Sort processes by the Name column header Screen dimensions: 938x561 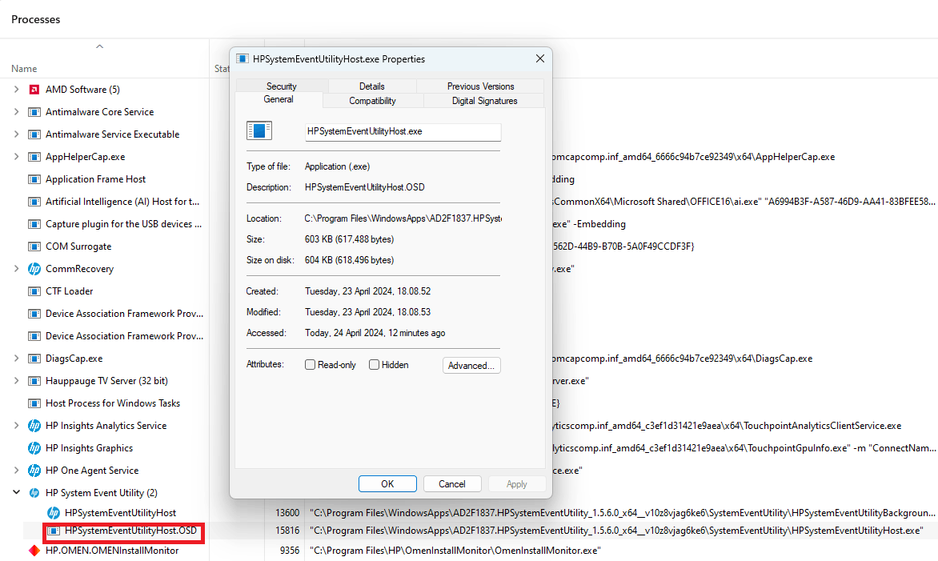click(24, 69)
